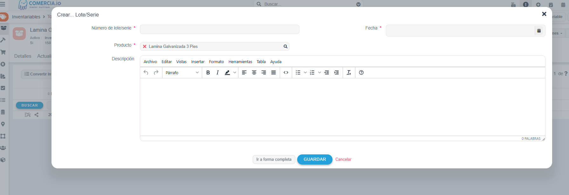Screen dimensions: 569x195
Task: Open the Fecha calendar picker
Action: tap(539, 31)
